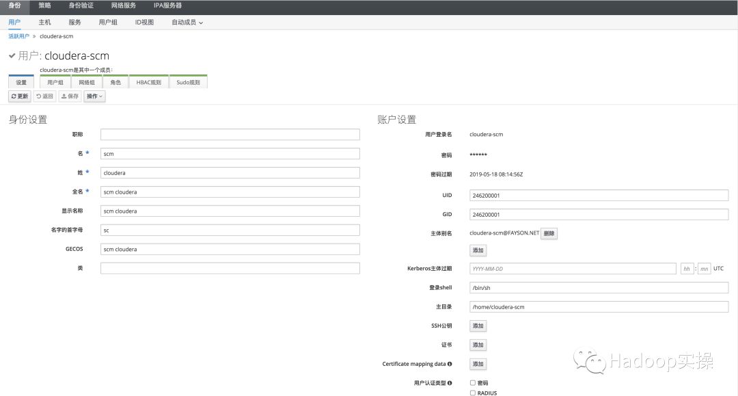Focus the 姓 field containing cloudera
738x396 pixels.
[x=230, y=173]
